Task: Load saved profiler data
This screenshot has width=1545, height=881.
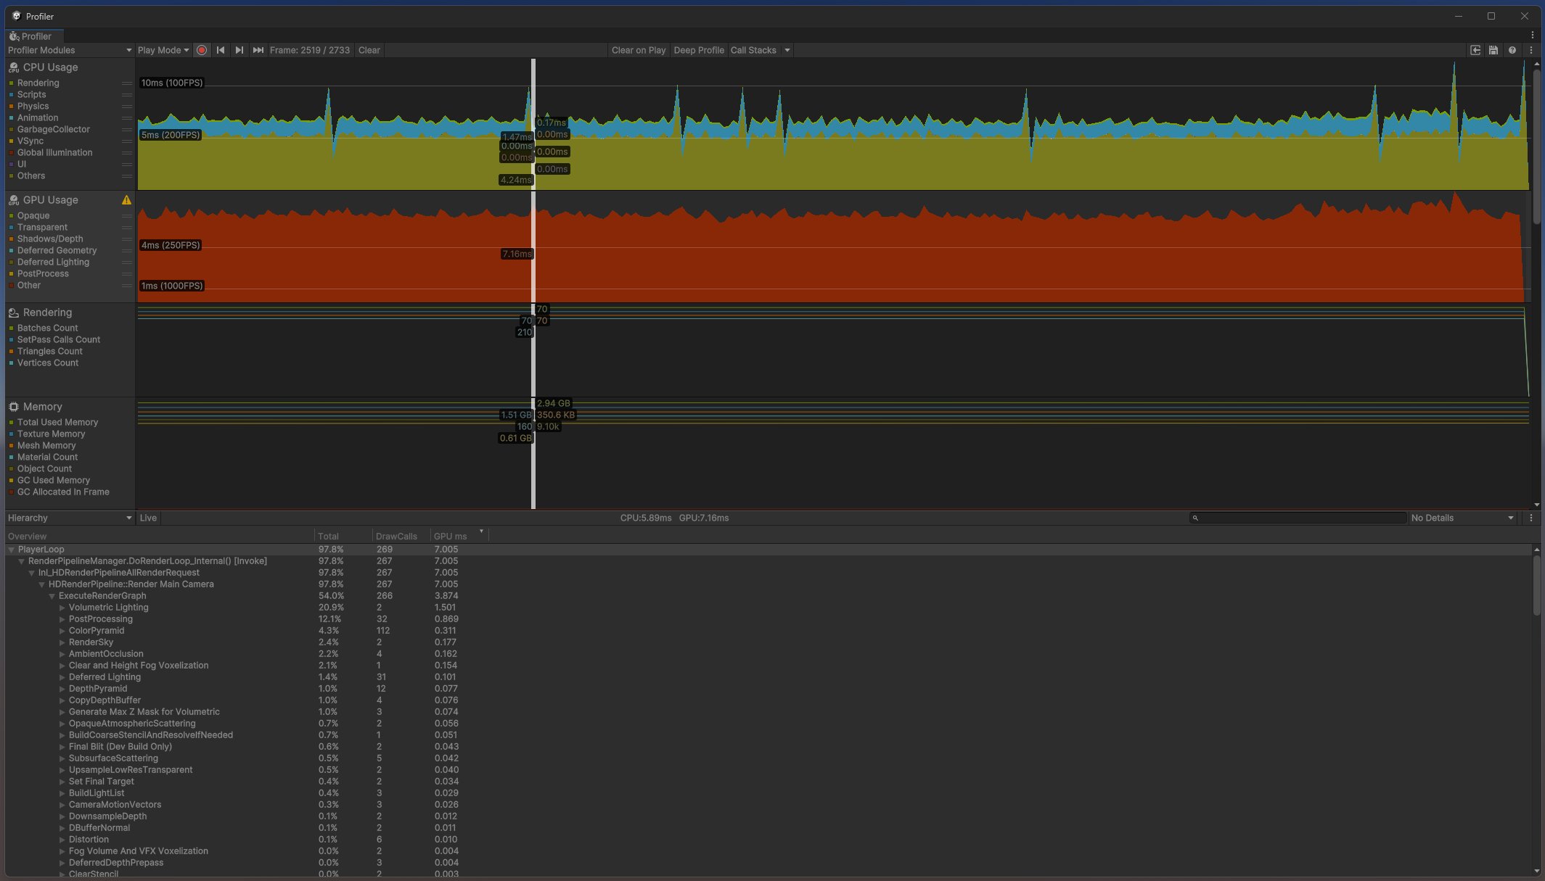Action: click(x=1475, y=50)
